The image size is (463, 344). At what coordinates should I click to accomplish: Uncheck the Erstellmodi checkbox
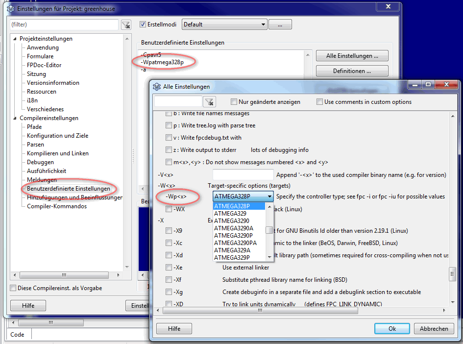143,25
